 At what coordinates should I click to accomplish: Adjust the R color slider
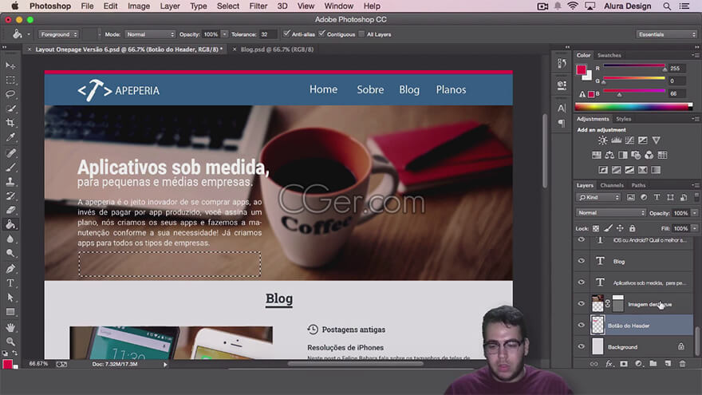634,67
